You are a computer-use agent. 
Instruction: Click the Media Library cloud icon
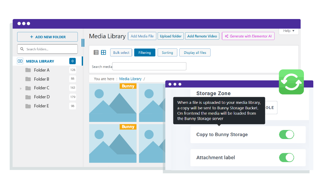[x=20, y=61]
